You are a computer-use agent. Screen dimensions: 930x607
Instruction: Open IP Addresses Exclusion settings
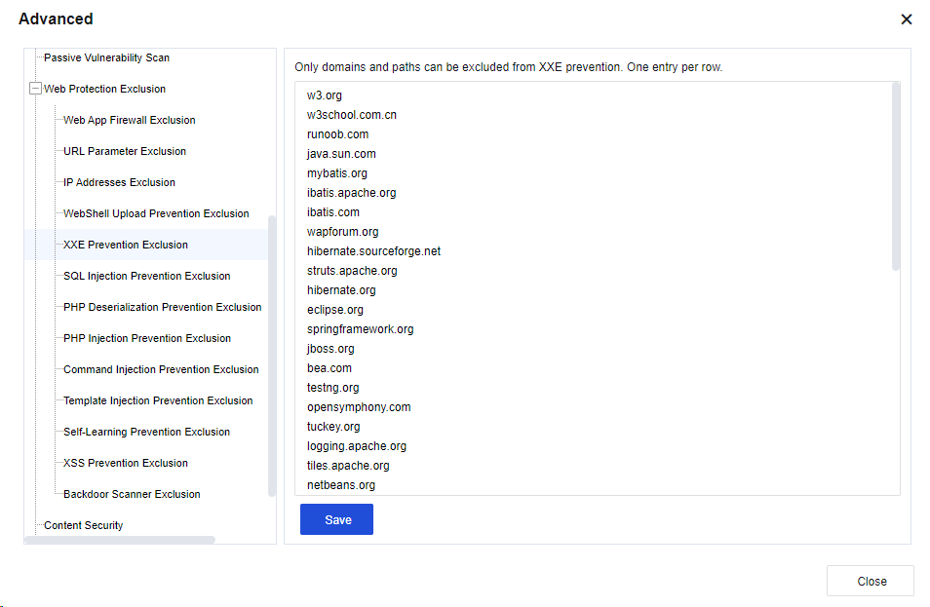119,182
